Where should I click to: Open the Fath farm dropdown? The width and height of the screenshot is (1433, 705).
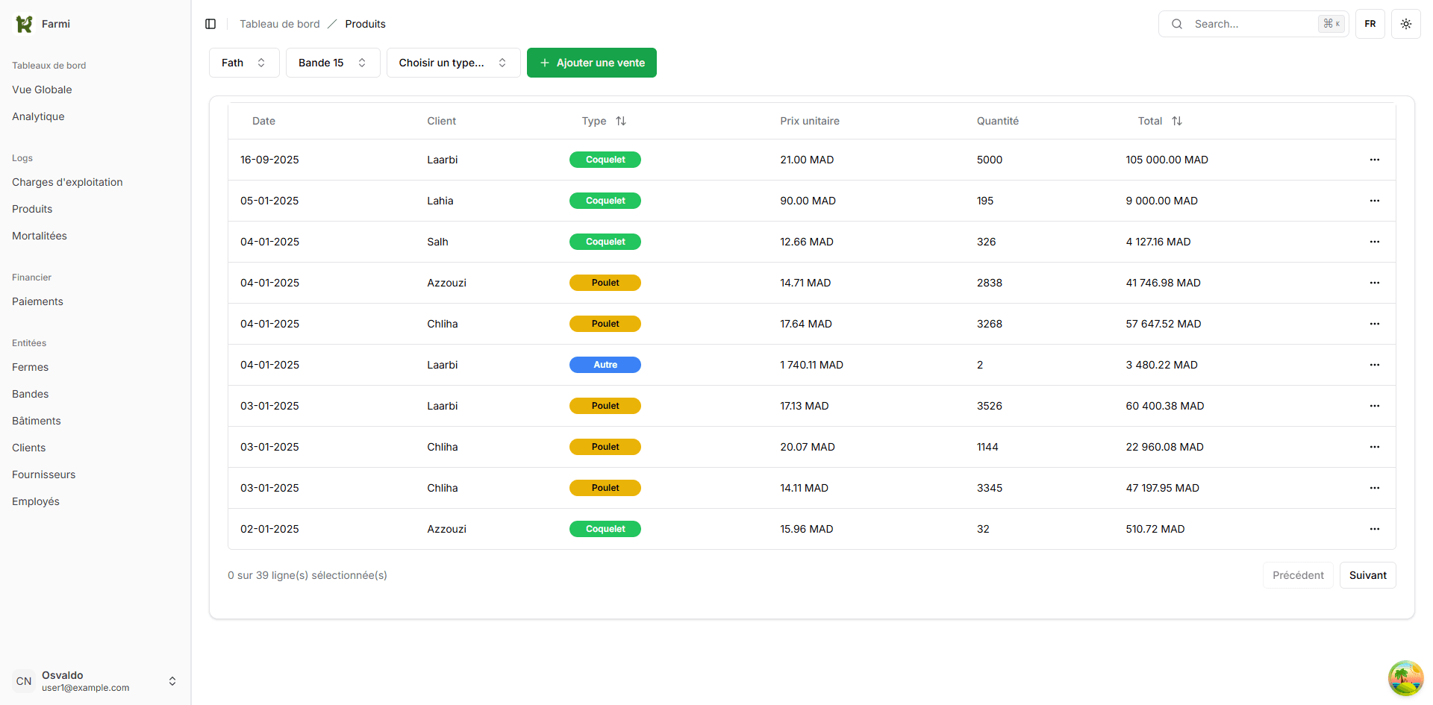(x=244, y=63)
